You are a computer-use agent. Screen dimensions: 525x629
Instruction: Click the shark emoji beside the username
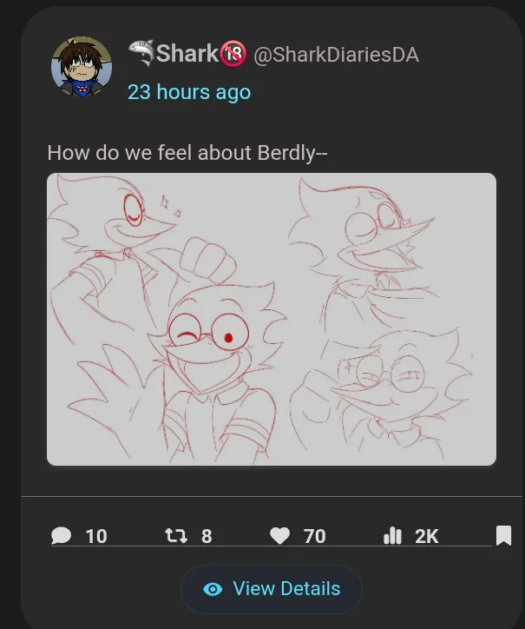(x=141, y=54)
